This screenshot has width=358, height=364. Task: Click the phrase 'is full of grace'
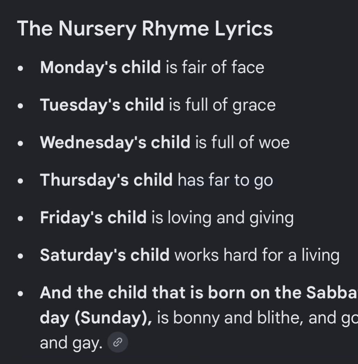[222, 105]
